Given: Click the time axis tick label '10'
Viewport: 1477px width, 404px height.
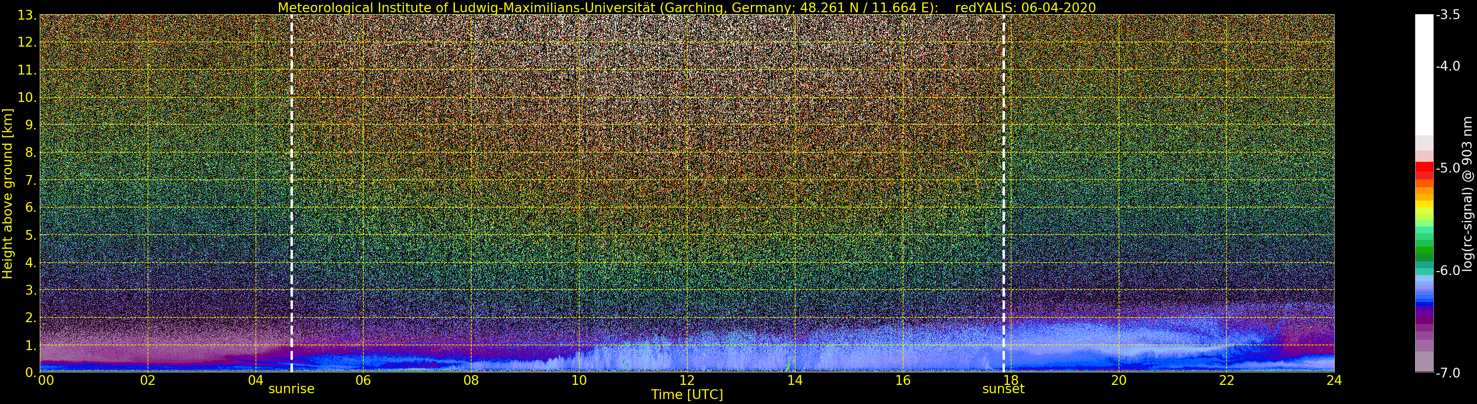Looking at the screenshot, I should [x=579, y=380].
